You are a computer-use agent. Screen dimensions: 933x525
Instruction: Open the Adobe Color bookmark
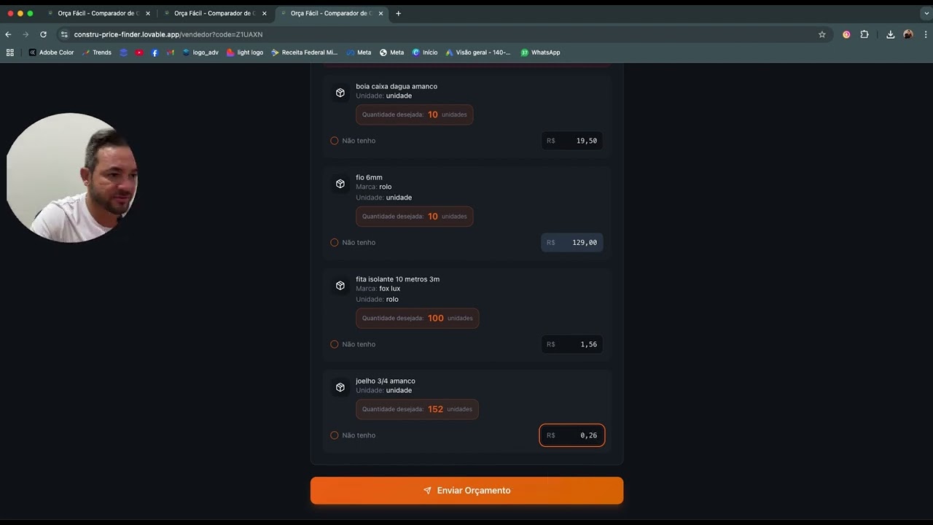click(51, 52)
